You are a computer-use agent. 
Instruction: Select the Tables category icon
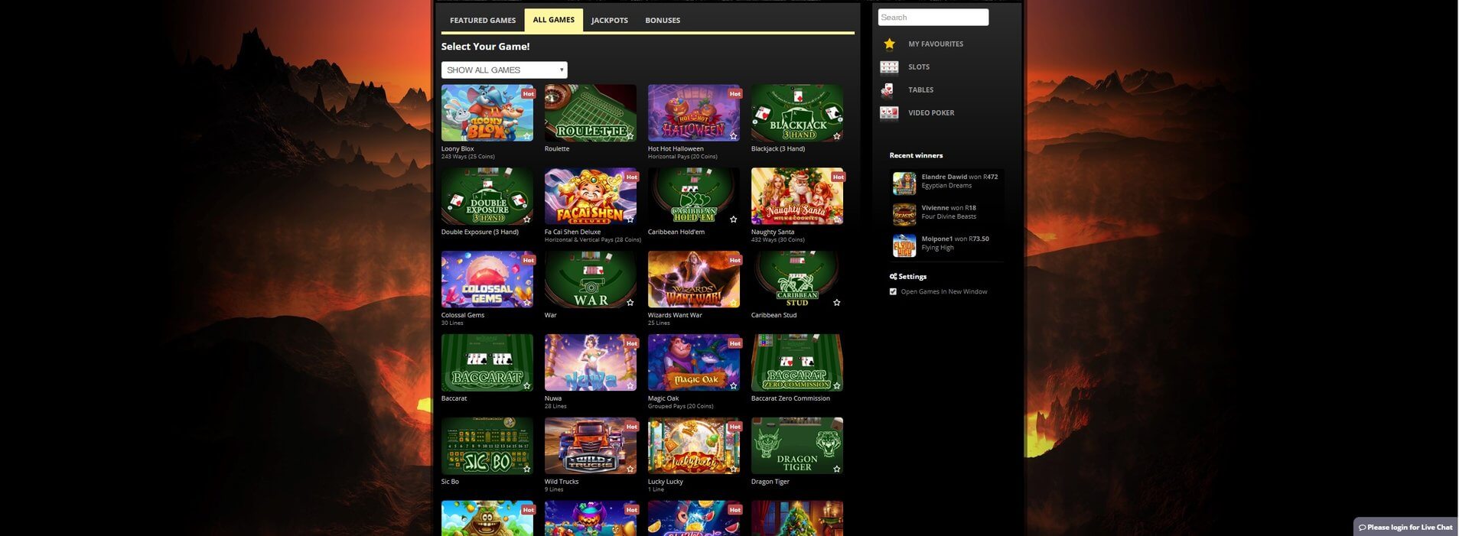(x=887, y=90)
